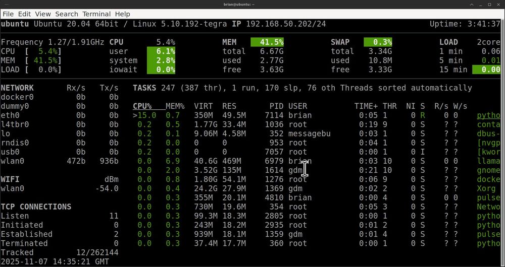Click the Uptime 3:41:37 display
The height and width of the screenshot is (267, 505).
click(465, 24)
